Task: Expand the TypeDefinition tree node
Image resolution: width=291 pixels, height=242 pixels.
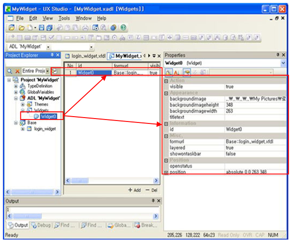Action: click(x=16, y=86)
